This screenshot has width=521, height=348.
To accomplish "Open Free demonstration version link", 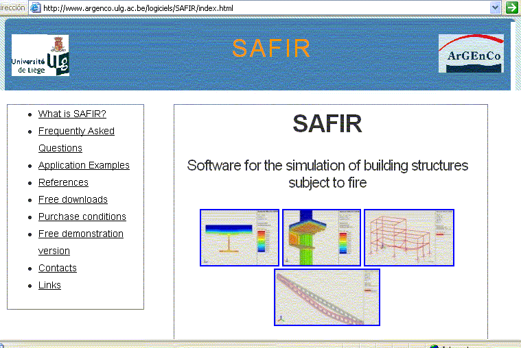I will (x=81, y=243).
